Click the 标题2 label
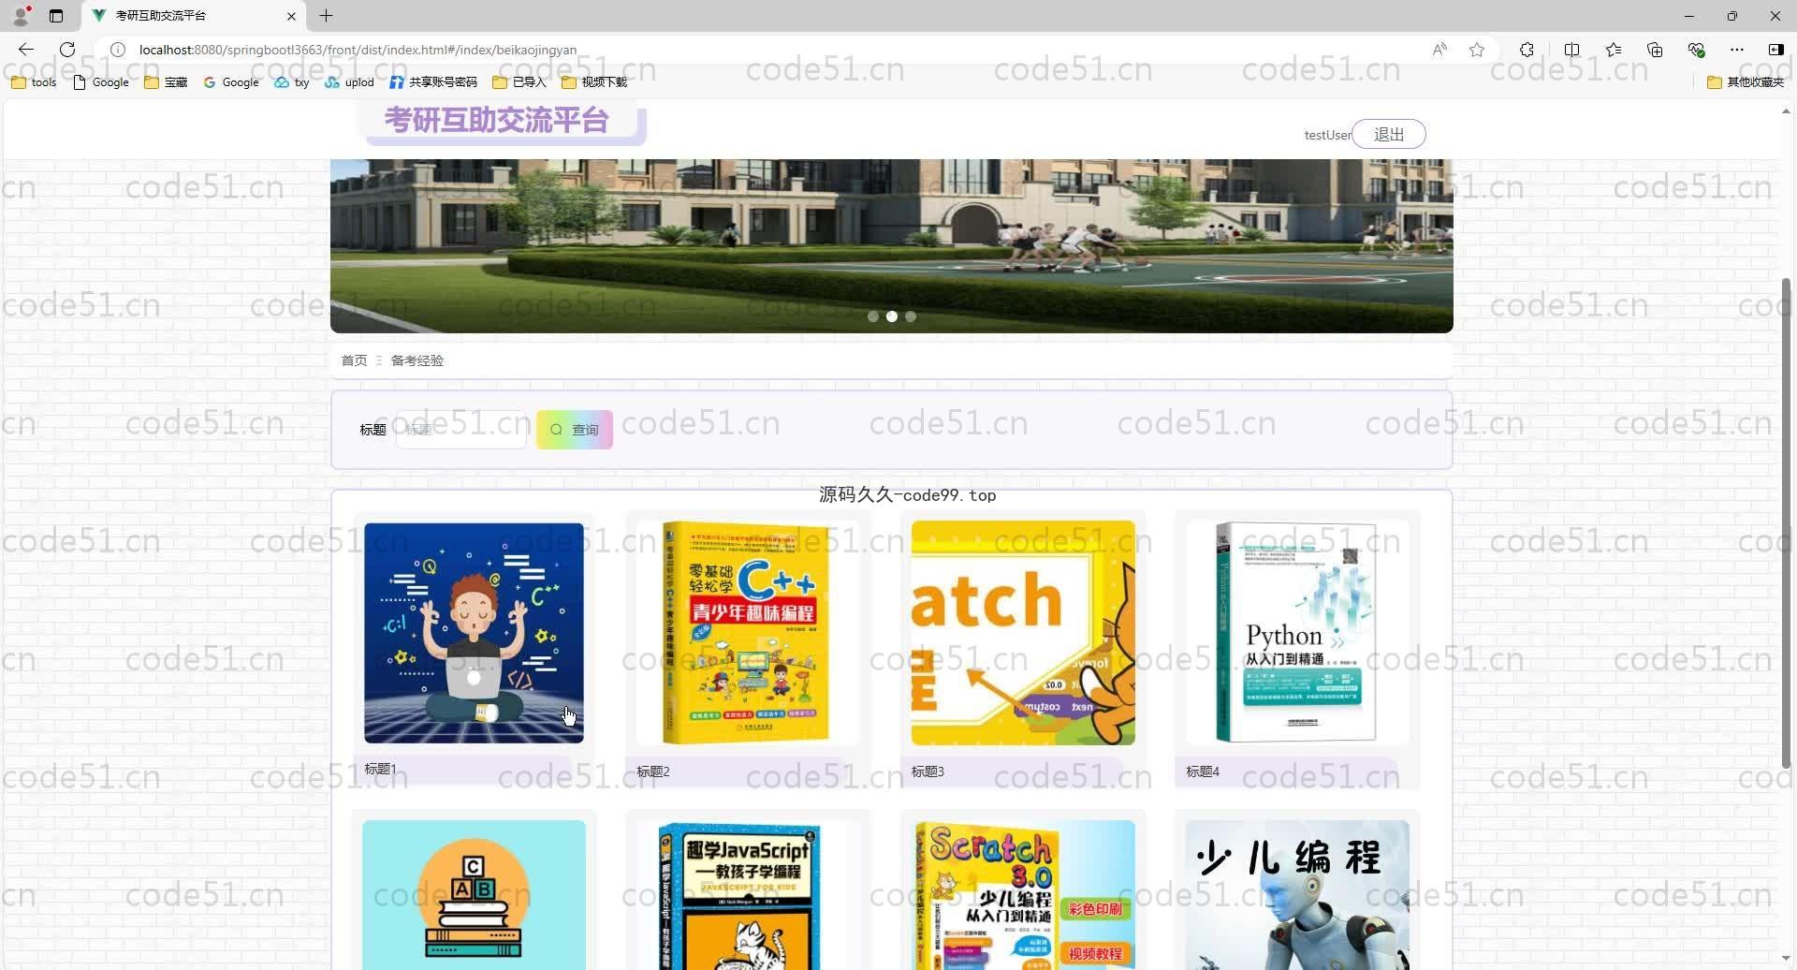This screenshot has width=1797, height=970. [x=653, y=772]
